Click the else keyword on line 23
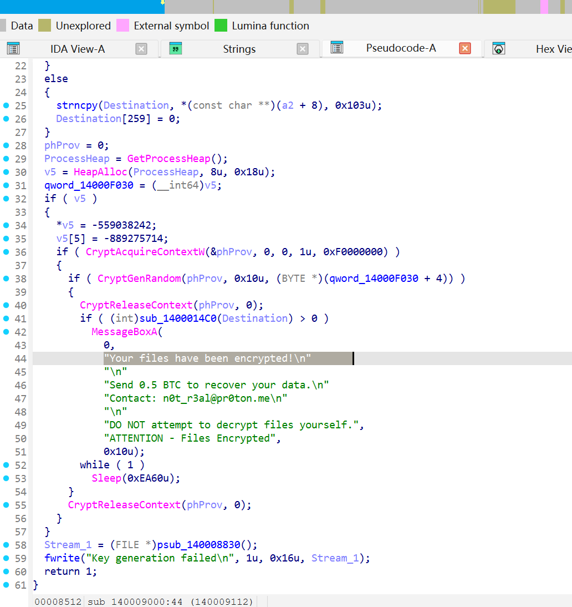The height and width of the screenshot is (607, 572). [x=56, y=79]
